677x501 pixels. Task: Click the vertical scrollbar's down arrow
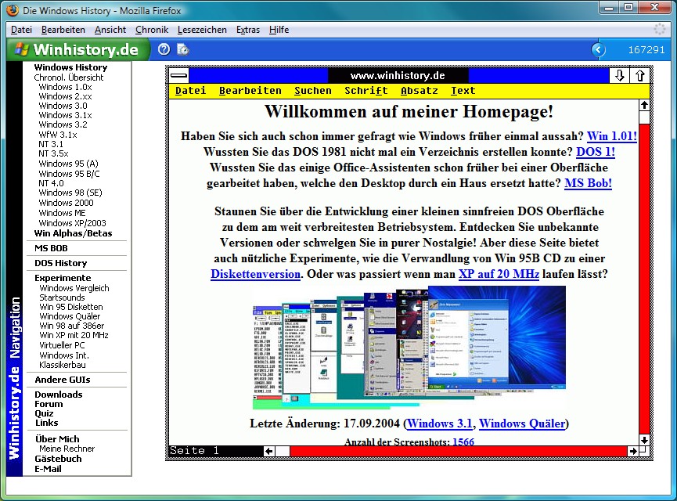644,440
